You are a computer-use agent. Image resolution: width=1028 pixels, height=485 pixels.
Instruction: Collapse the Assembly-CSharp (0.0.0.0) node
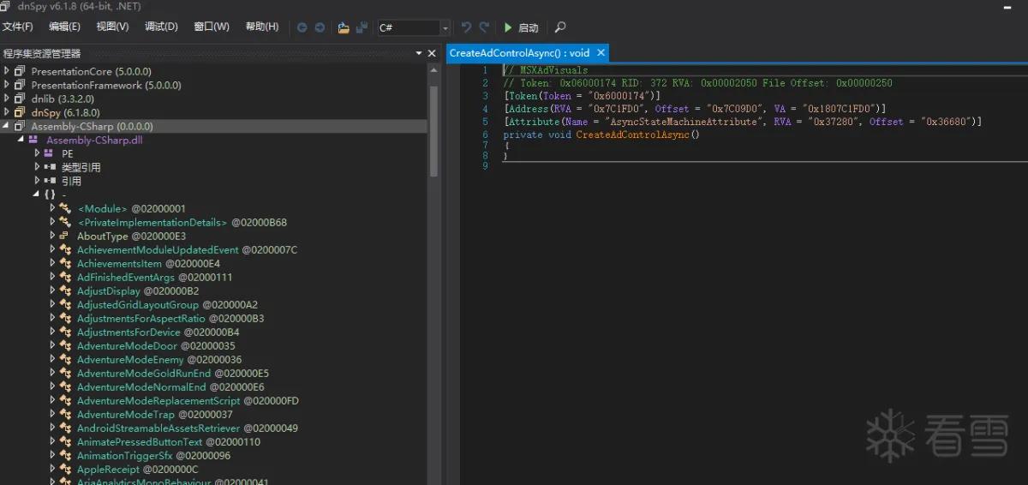(x=7, y=126)
